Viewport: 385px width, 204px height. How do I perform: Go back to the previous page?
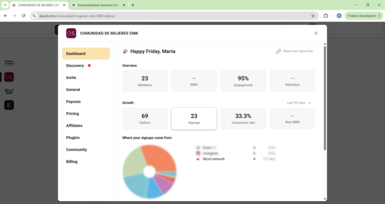tap(6, 16)
